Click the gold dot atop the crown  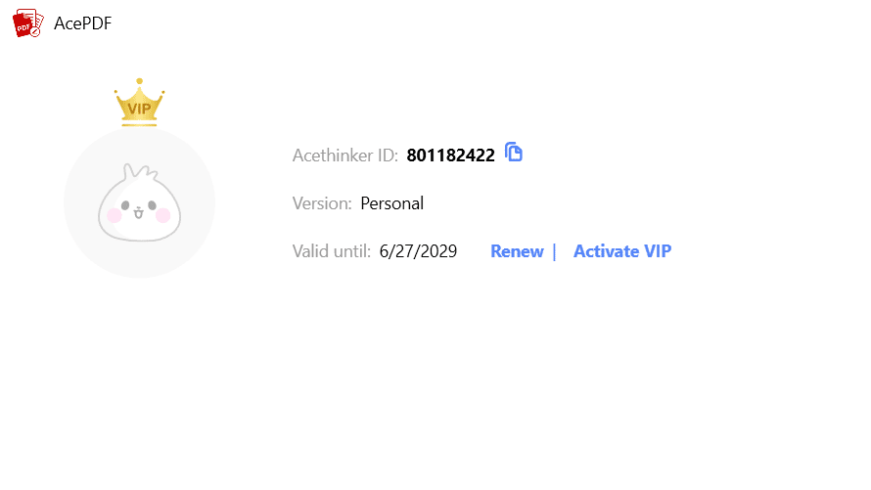(139, 81)
